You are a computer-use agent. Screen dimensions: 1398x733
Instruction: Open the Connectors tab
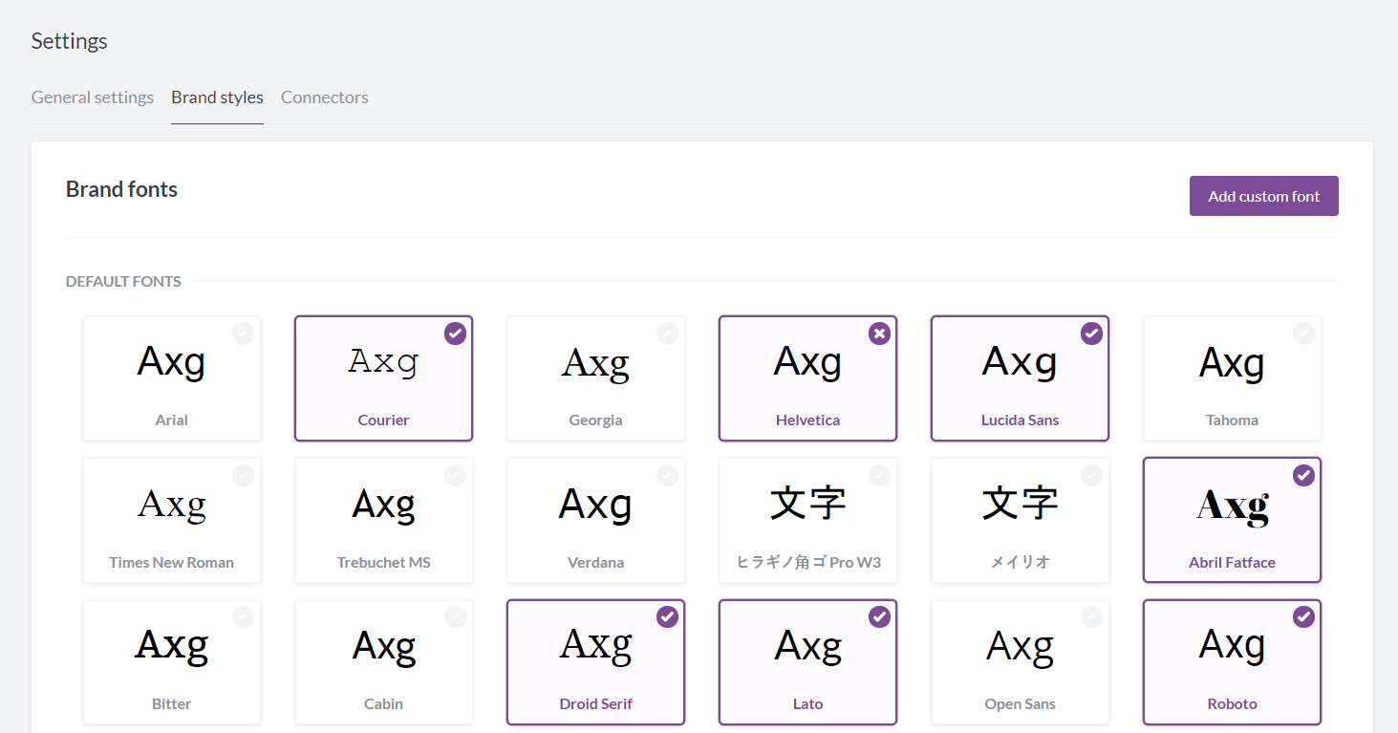tap(325, 97)
